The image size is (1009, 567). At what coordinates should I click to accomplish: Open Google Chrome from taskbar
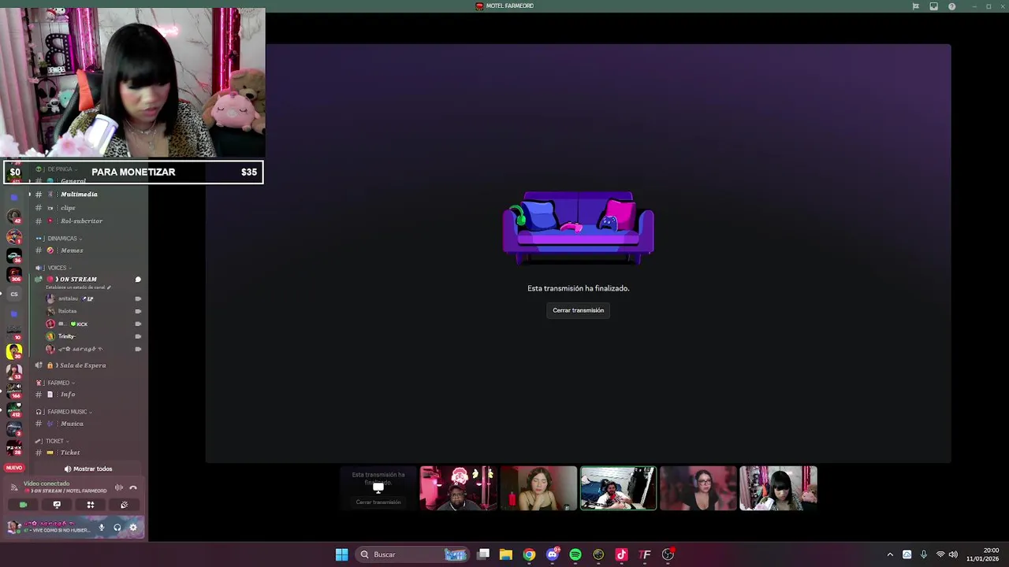[529, 554]
